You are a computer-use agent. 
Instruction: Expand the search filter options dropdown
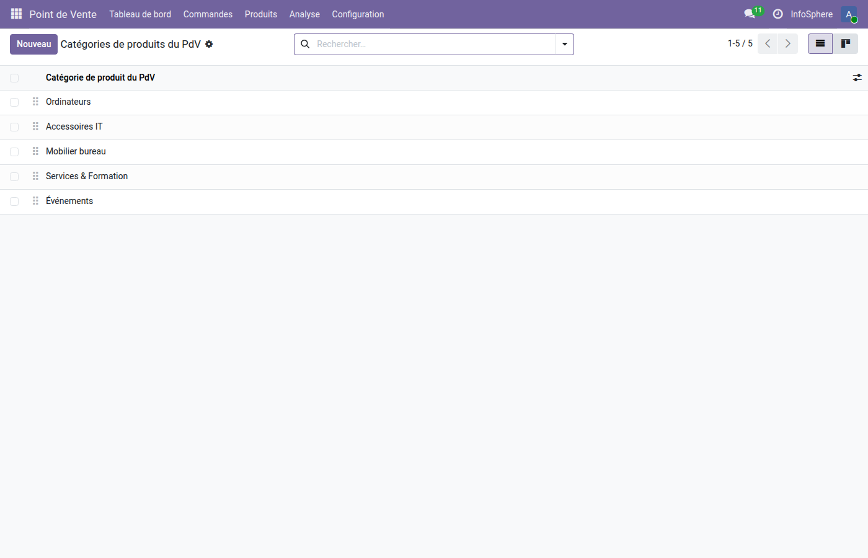tap(564, 44)
